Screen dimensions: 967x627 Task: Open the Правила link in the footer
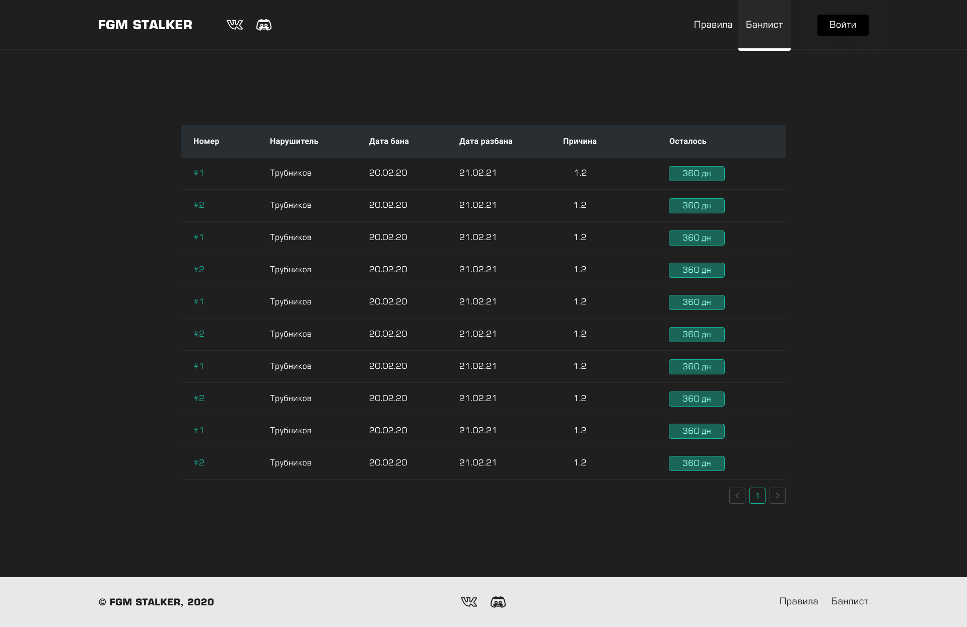tap(799, 601)
